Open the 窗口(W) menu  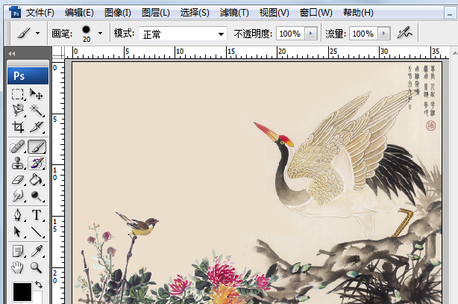316,13
